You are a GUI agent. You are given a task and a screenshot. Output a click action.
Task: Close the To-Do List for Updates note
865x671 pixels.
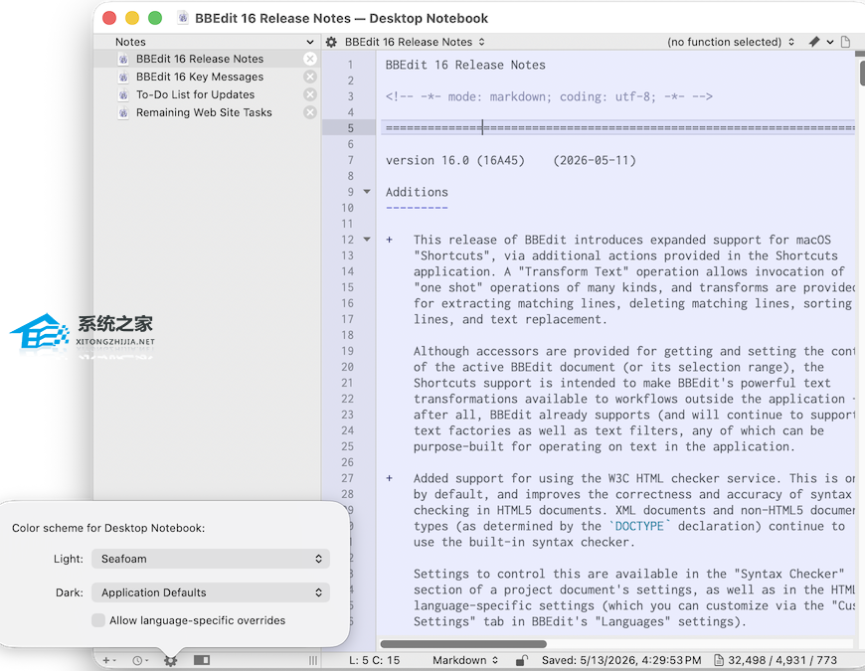click(310, 94)
